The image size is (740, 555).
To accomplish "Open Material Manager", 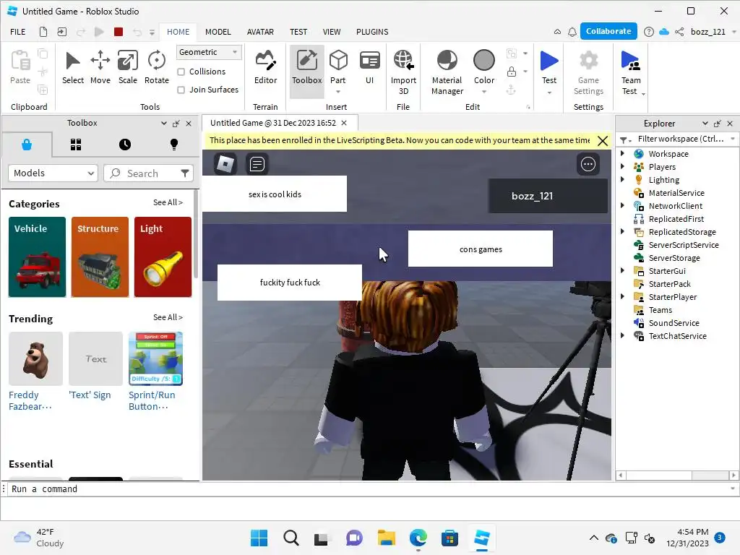I will (x=447, y=72).
